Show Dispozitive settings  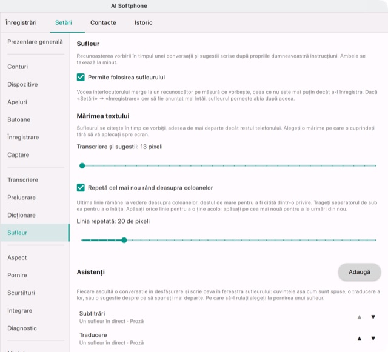tap(35, 84)
